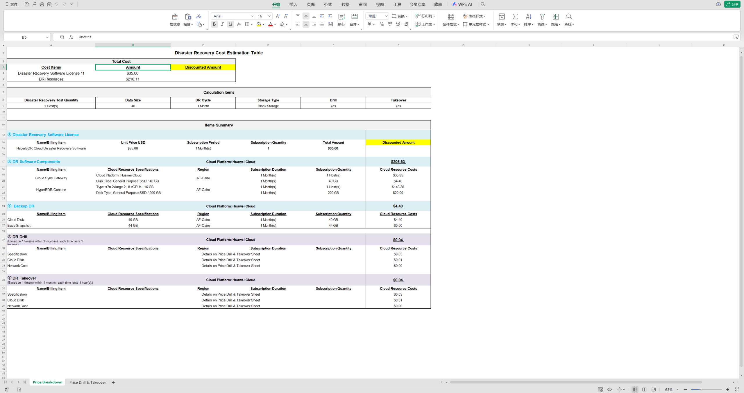Viewport: 744px width, 393px height.
Task: Click the Increase Indent icon
Action: coord(330,16)
